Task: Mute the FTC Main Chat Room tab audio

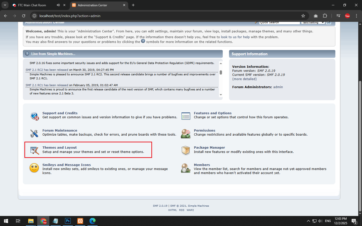Action: click(x=58, y=5)
